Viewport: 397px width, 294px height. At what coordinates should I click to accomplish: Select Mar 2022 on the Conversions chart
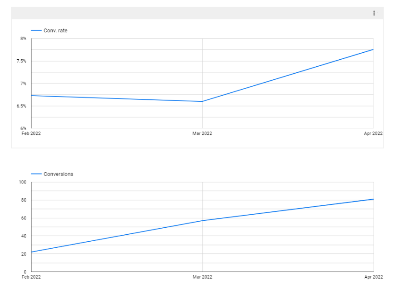(202, 277)
